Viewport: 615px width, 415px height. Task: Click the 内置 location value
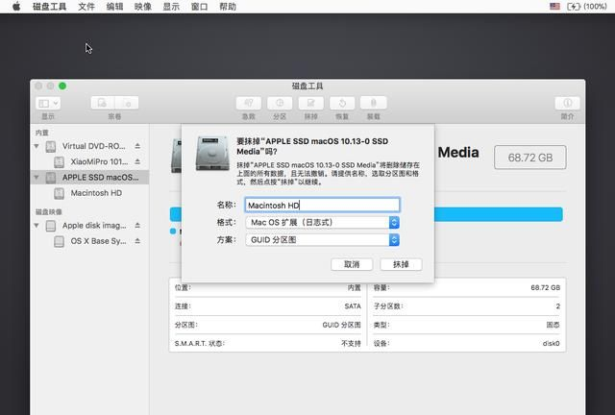[x=355, y=287]
